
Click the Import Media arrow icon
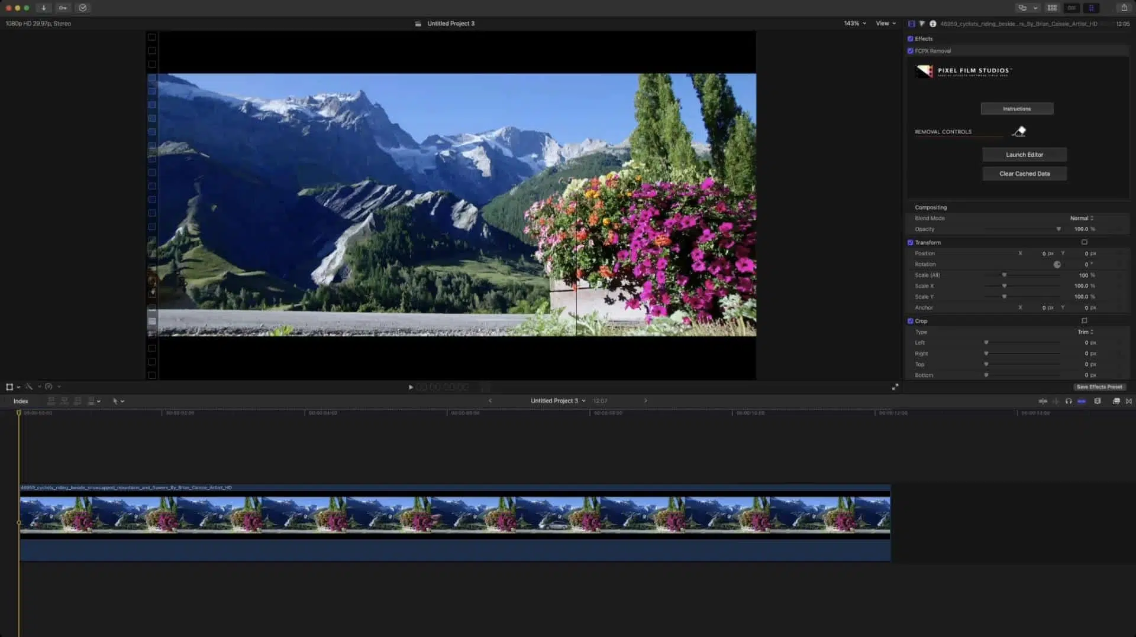(x=44, y=8)
